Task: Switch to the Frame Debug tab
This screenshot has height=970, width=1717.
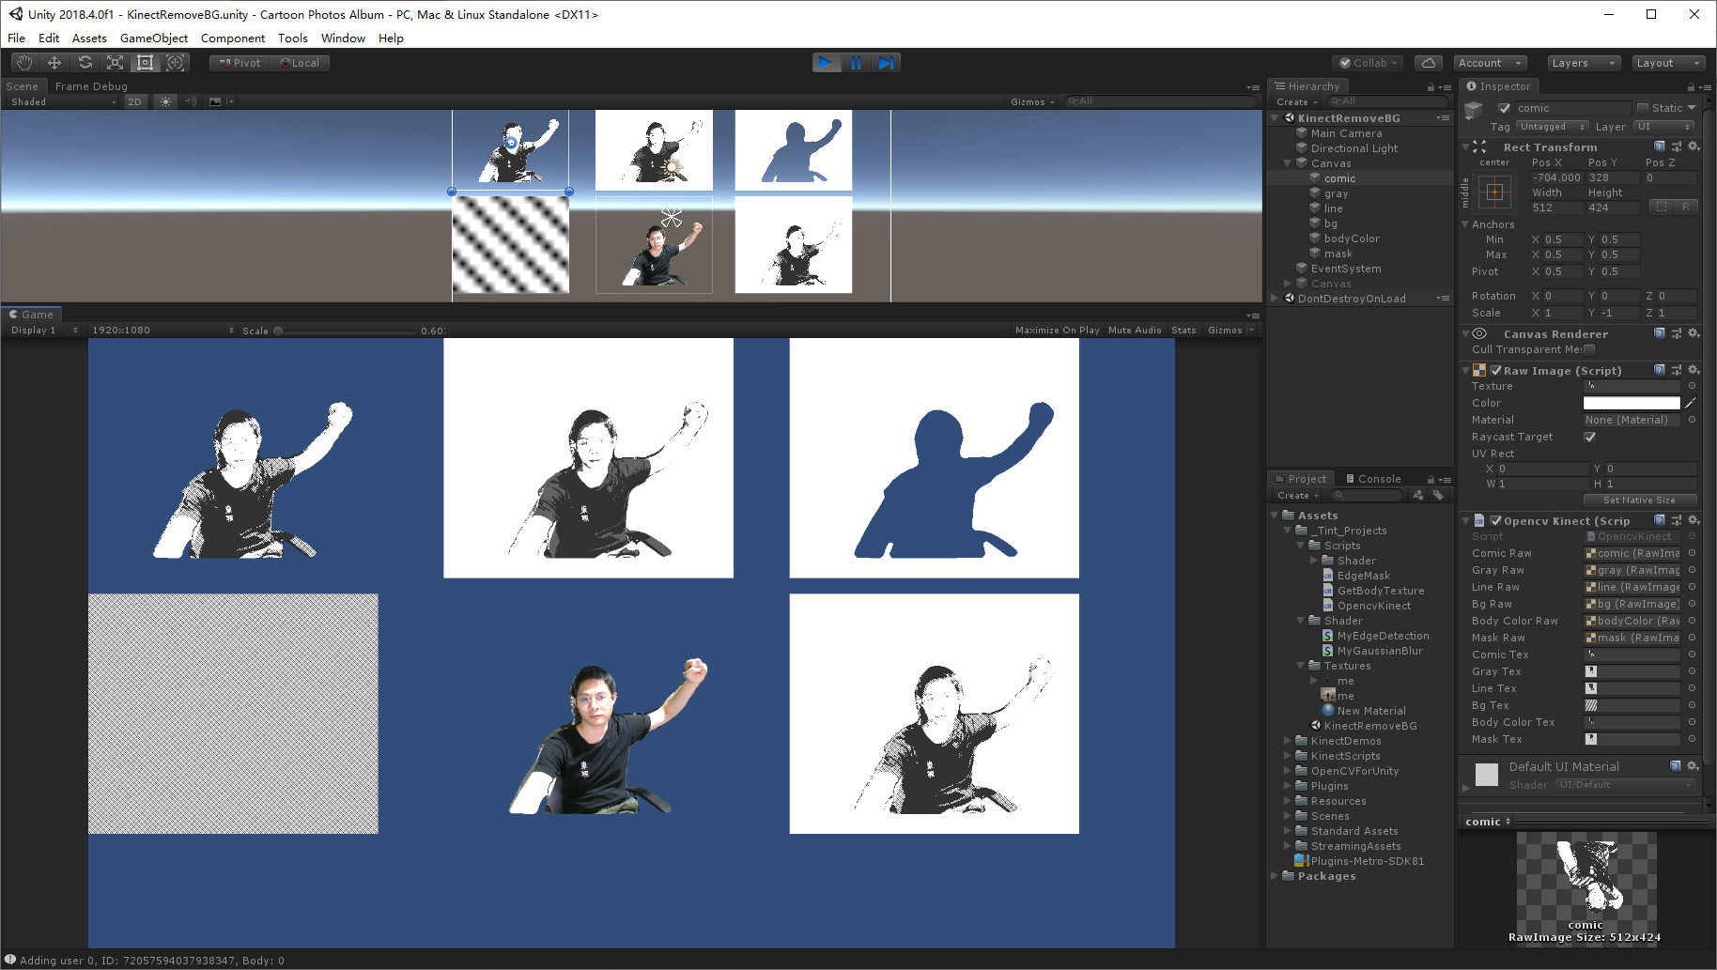Action: pyautogui.click(x=91, y=85)
